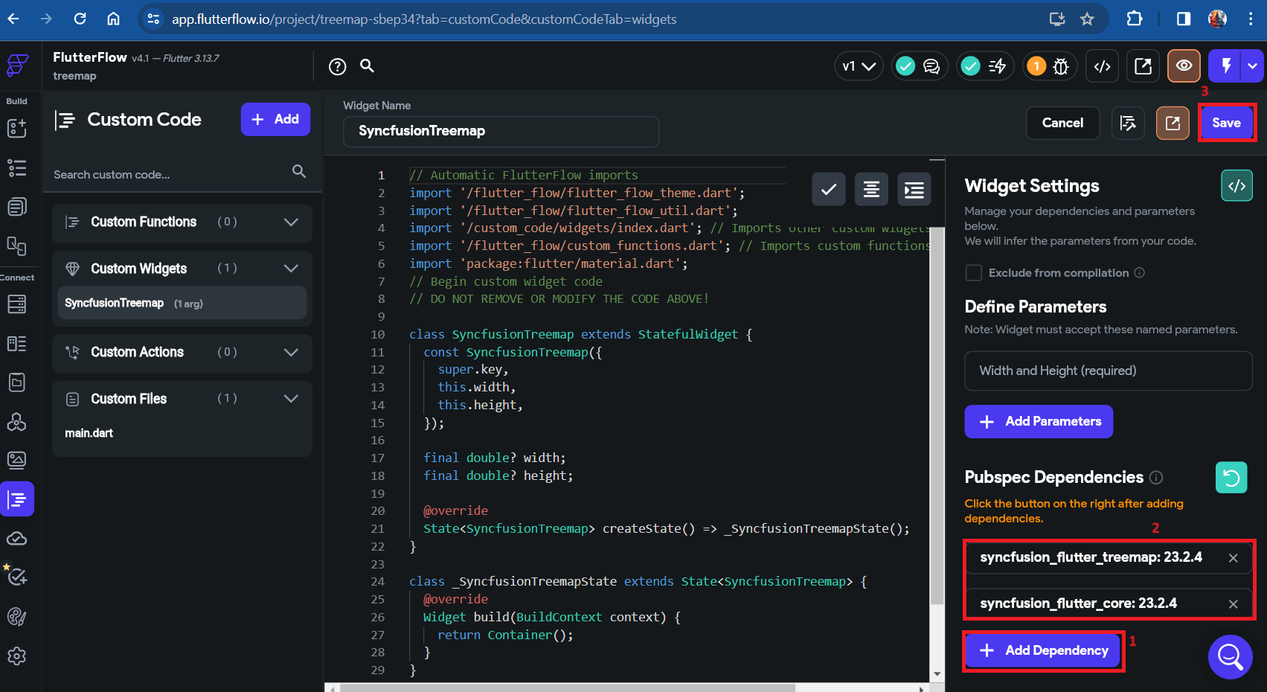Click the format code icon above editor
This screenshot has width=1267, height=692.
pos(871,190)
